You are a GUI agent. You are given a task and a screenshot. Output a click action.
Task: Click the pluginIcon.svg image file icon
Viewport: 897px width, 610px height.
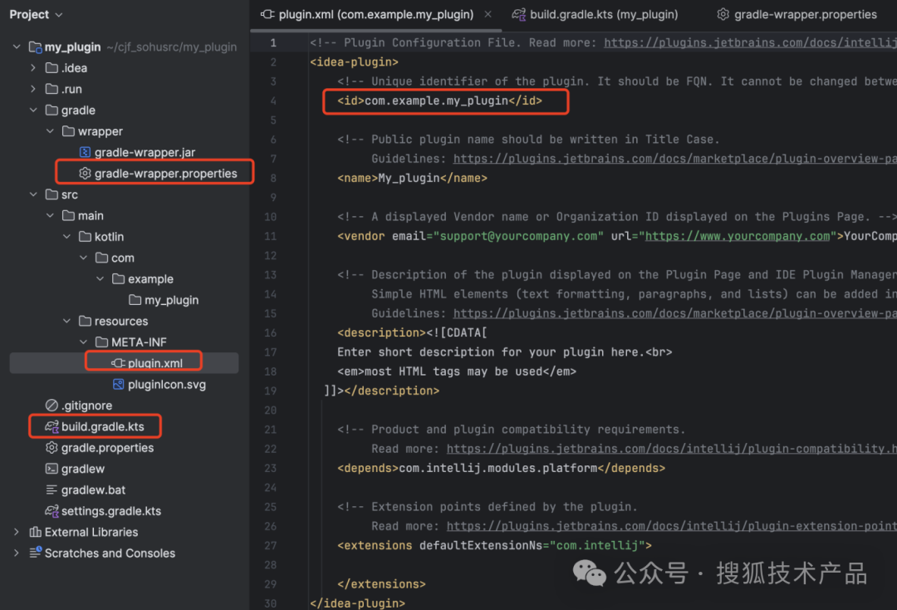click(x=119, y=384)
